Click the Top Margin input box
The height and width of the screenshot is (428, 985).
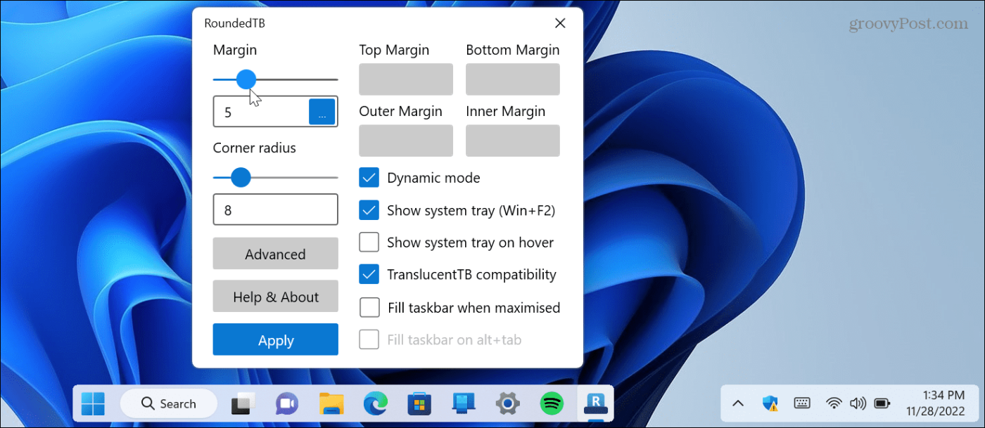[x=406, y=79]
